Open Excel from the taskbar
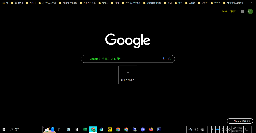256x133 pixels. 85,129
